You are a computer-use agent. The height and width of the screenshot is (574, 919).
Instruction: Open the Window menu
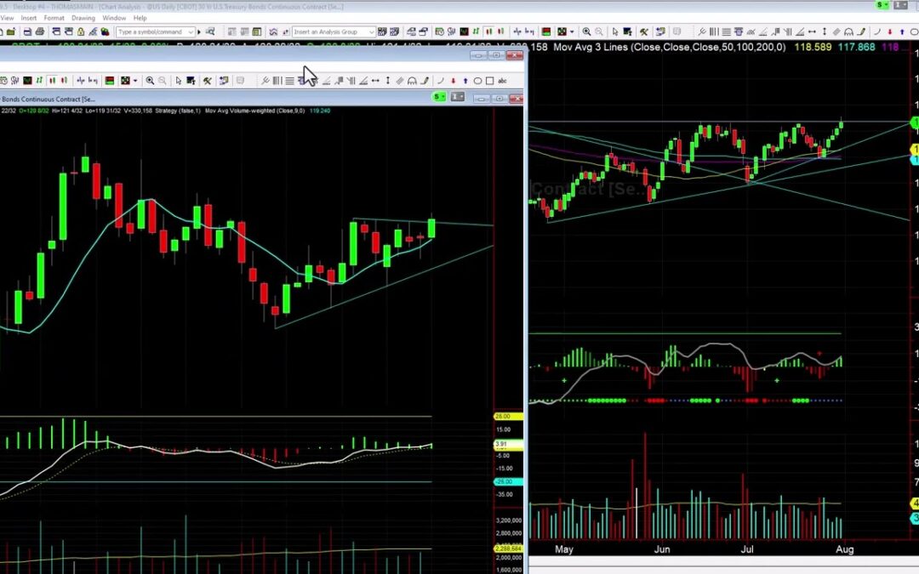114,17
